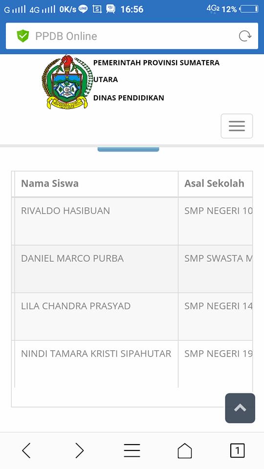Select NINDI TAMARA KRISTI SIPAHUTAR row
The width and height of the screenshot is (264, 469).
(x=132, y=364)
